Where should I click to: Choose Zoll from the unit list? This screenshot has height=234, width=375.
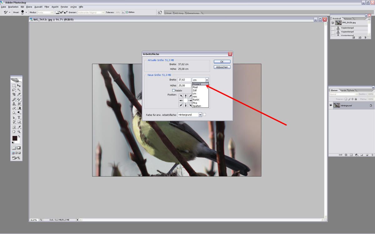[200, 90]
